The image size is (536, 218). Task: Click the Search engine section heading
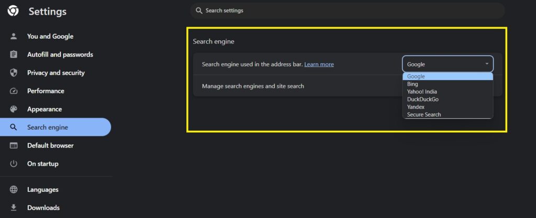tap(214, 42)
